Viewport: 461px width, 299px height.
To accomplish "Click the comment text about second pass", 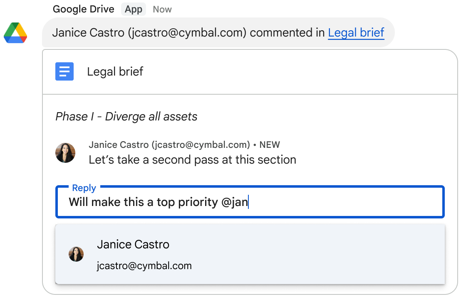I will point(192,159).
